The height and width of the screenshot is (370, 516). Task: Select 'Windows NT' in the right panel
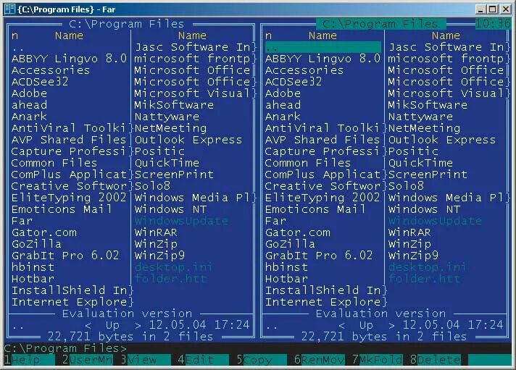pyautogui.click(x=424, y=209)
